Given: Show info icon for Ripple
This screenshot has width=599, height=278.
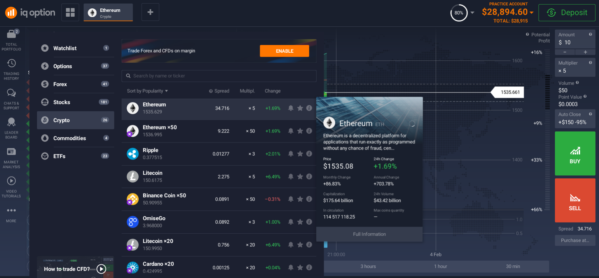Looking at the screenshot, I should click(x=309, y=154).
